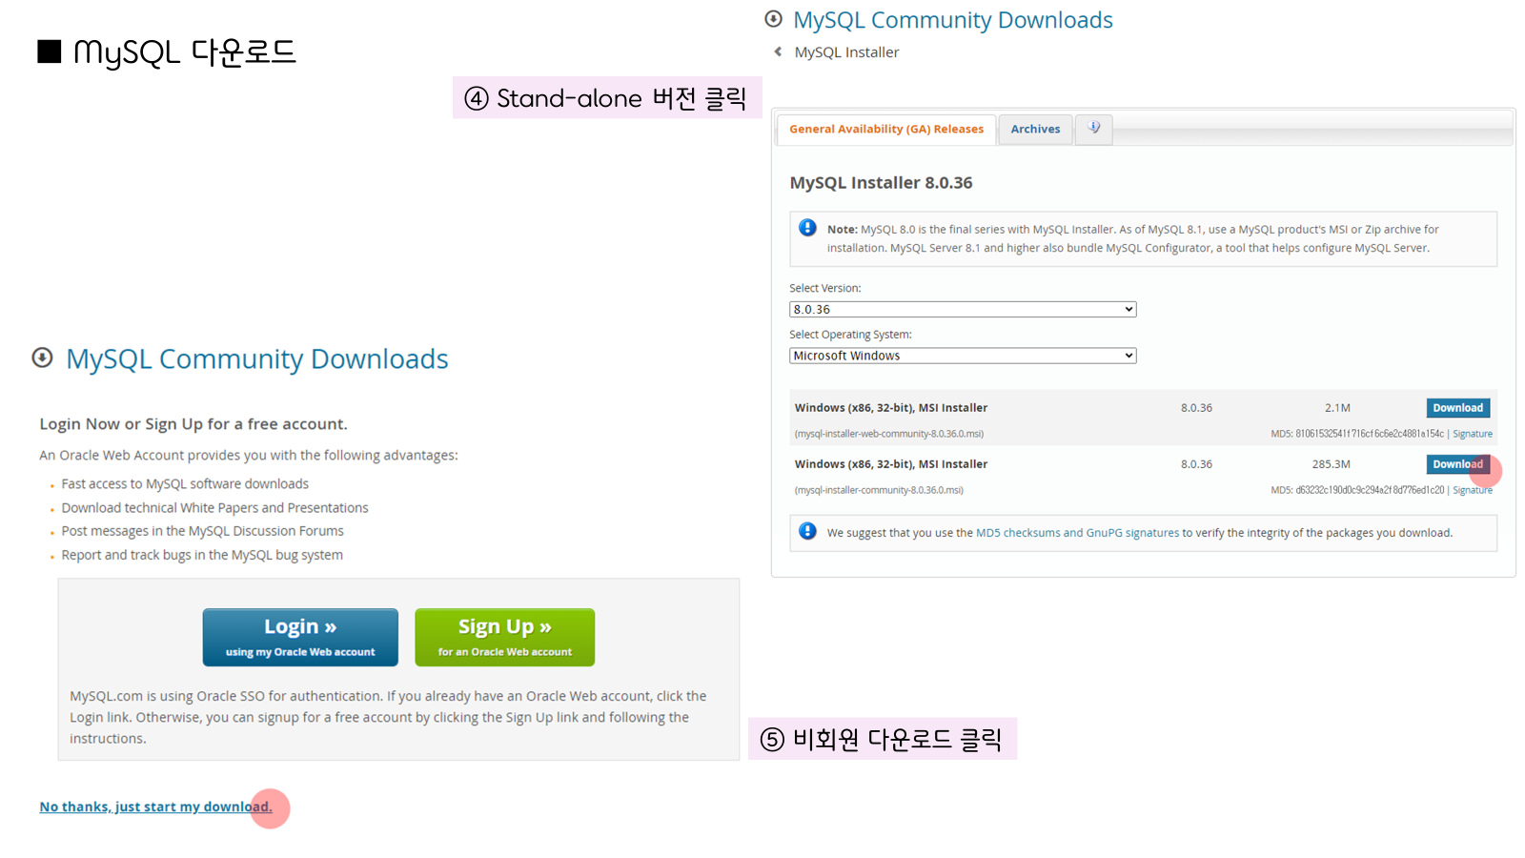The width and height of the screenshot is (1525, 858).
Task: Click the back chevron beside MySQL Installer
Action: (778, 52)
